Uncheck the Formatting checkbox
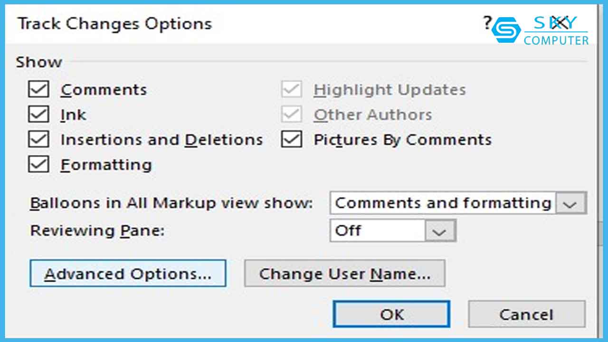Image resolution: width=608 pixels, height=342 pixels. (x=39, y=164)
